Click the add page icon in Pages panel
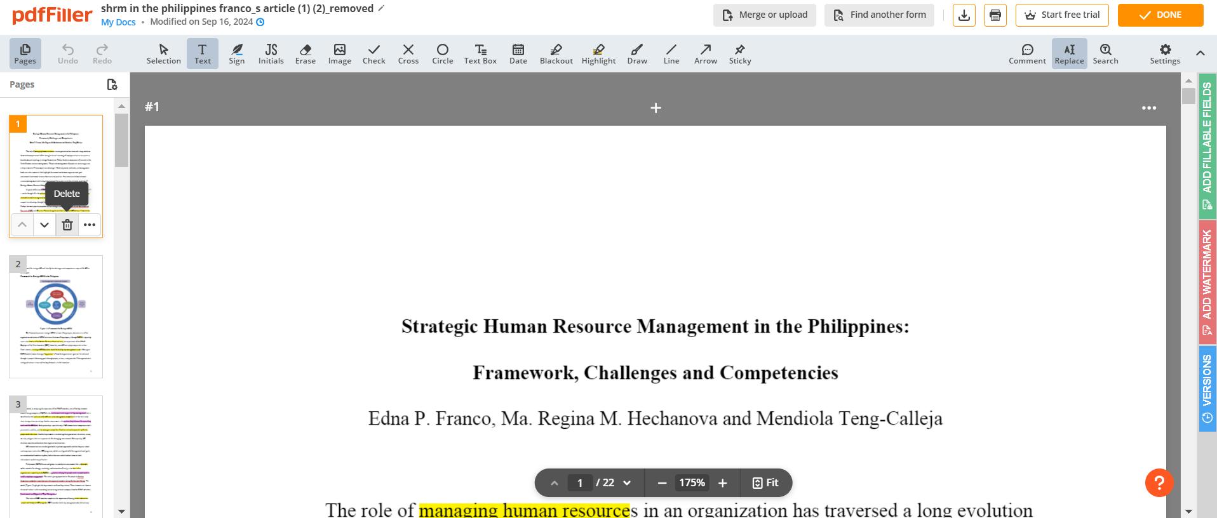The width and height of the screenshot is (1217, 518). (112, 84)
